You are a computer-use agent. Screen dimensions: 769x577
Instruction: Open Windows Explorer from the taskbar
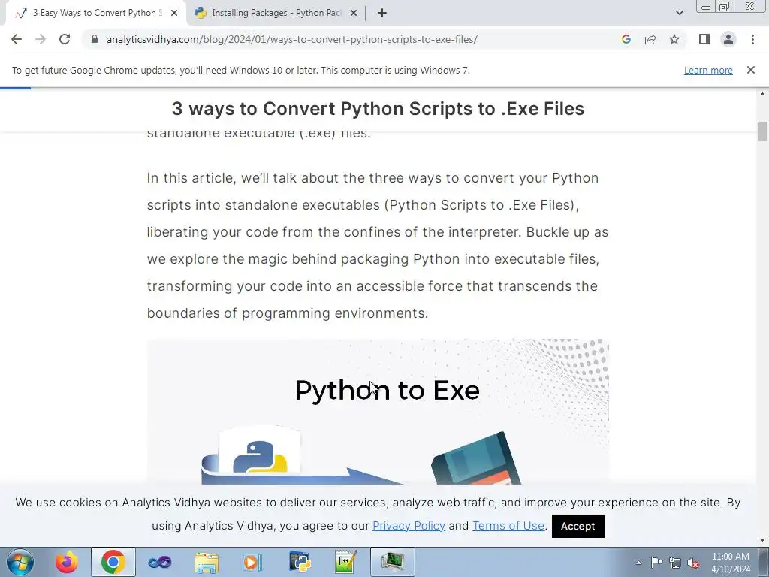pos(207,562)
